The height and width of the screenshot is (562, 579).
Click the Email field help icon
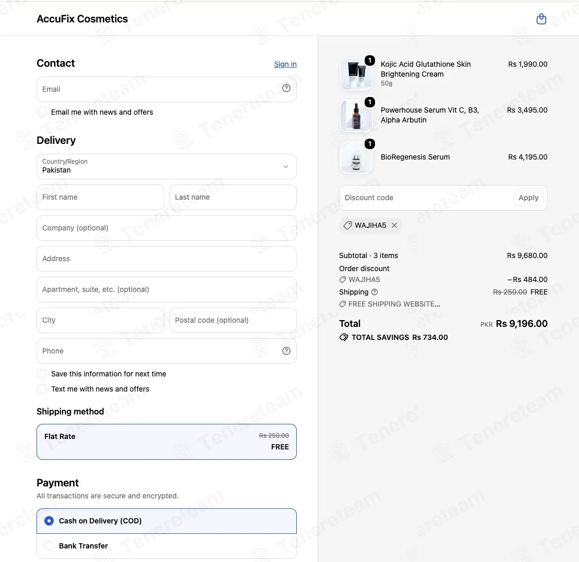[x=286, y=88]
